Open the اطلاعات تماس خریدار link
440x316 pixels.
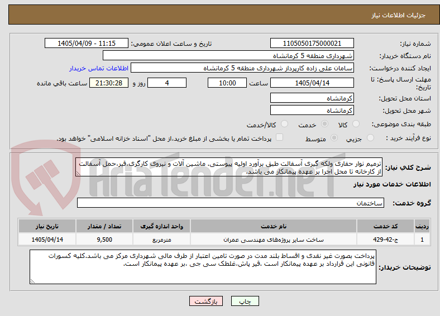click(x=99, y=68)
